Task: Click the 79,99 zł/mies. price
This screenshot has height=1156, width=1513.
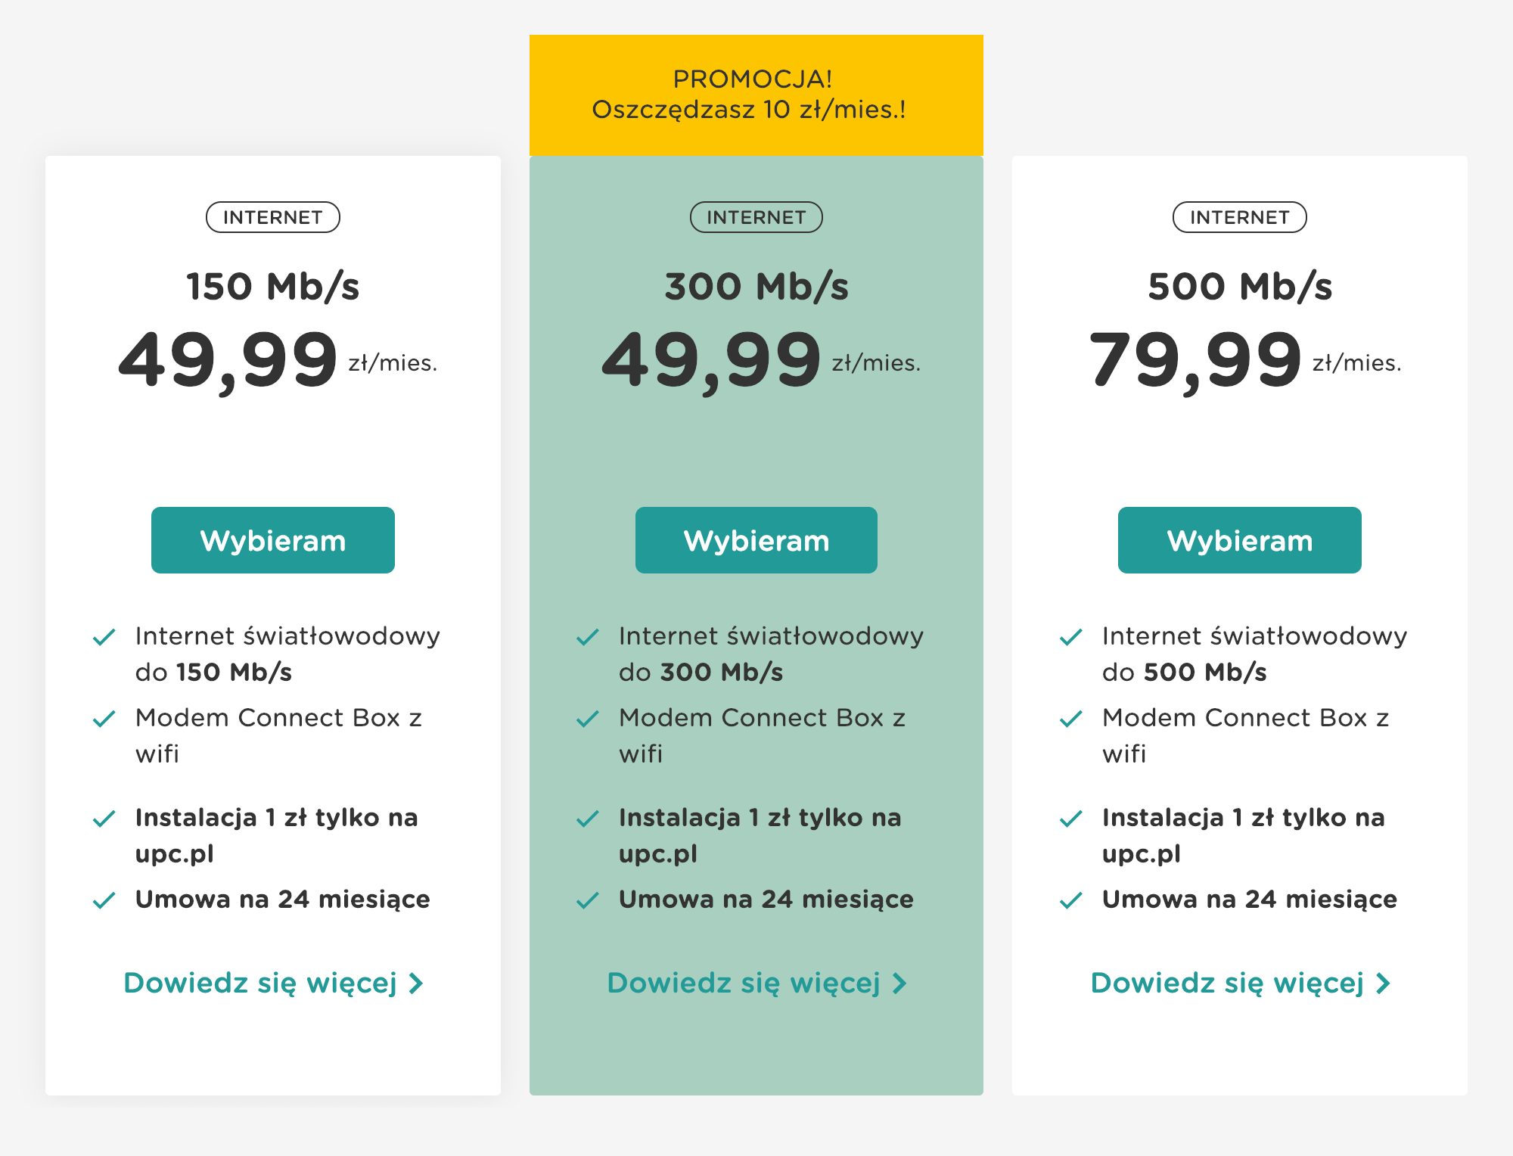Action: 1245,361
